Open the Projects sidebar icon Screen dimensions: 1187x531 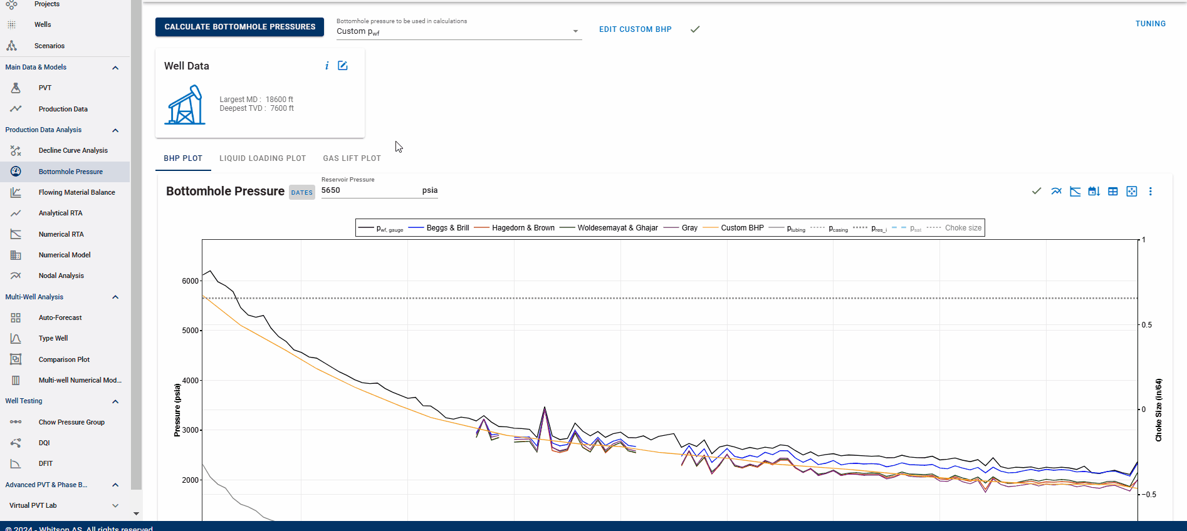11,4
